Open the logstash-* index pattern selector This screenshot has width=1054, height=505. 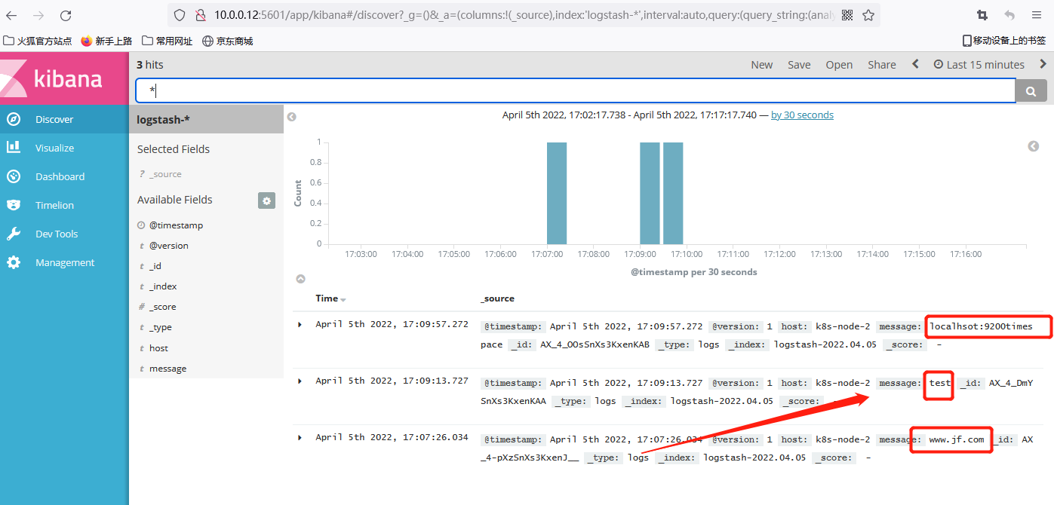tap(206, 119)
